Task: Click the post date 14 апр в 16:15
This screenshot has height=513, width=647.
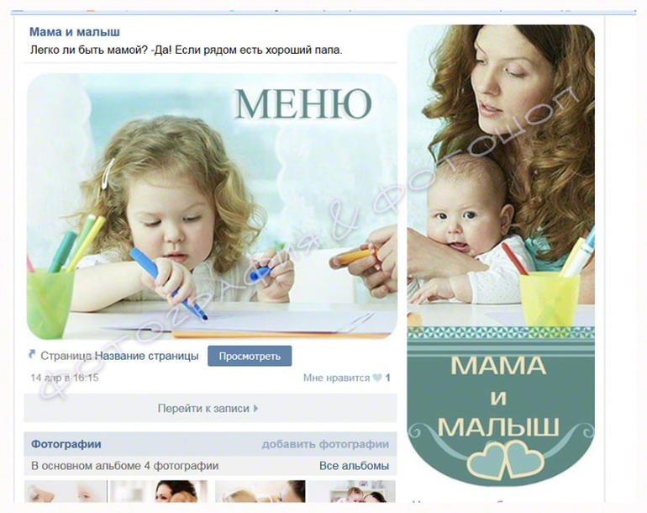Action: click(x=65, y=378)
